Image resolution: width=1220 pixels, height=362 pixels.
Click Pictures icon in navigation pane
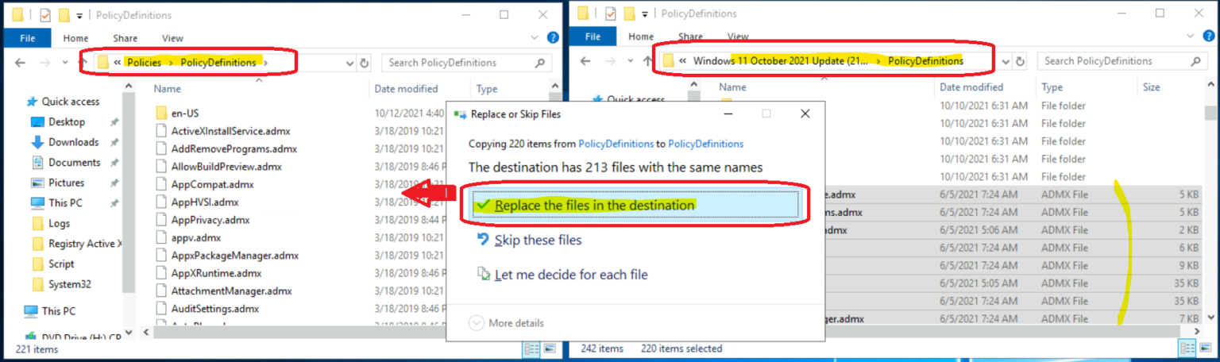37,183
